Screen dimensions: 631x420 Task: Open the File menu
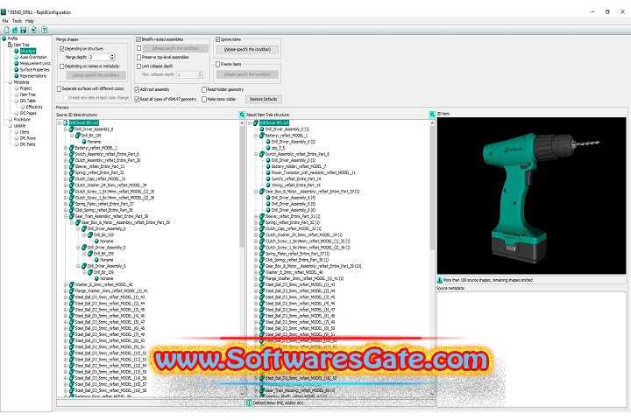pyautogui.click(x=5, y=21)
